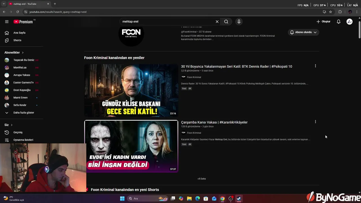Activate voice search microphone
Screen dimensions: 361x203
pos(239,21)
